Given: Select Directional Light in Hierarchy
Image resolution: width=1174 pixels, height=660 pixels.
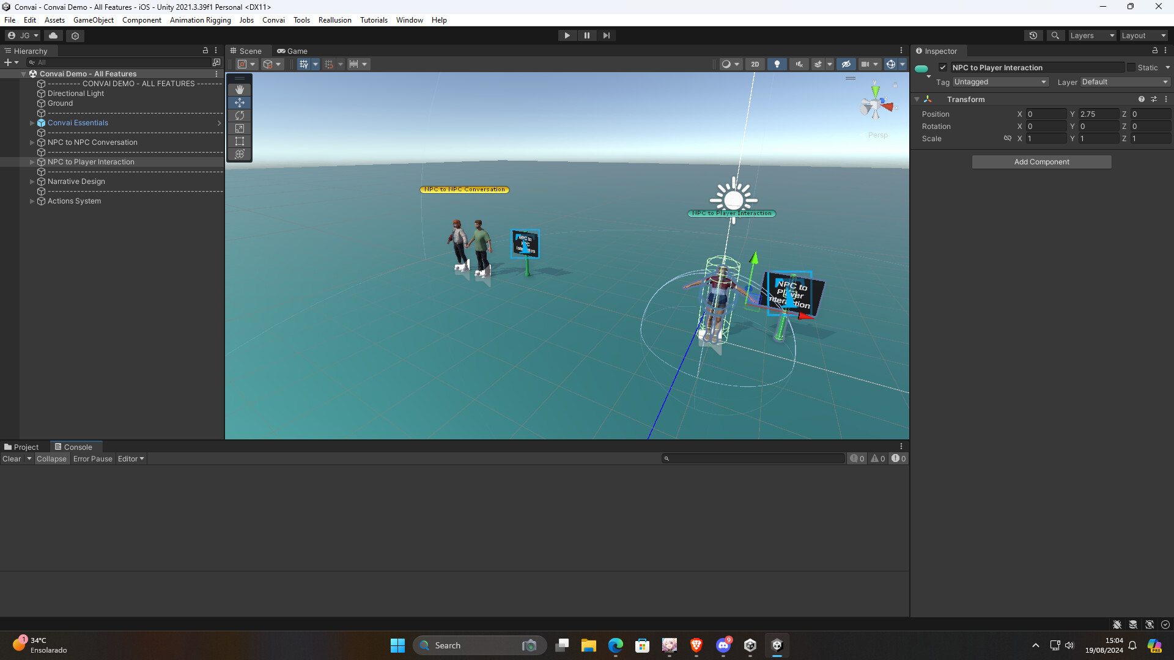Looking at the screenshot, I should [x=76, y=94].
